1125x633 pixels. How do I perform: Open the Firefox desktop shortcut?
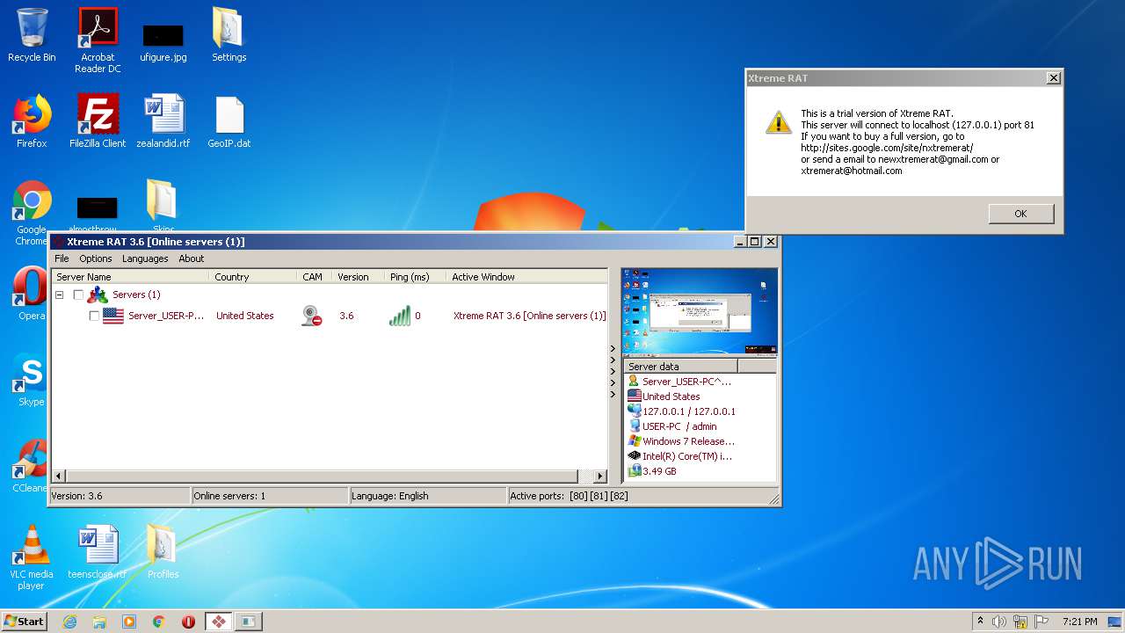32,121
